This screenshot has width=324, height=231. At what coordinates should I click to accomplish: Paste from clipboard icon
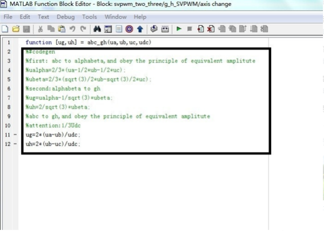tap(62, 29)
